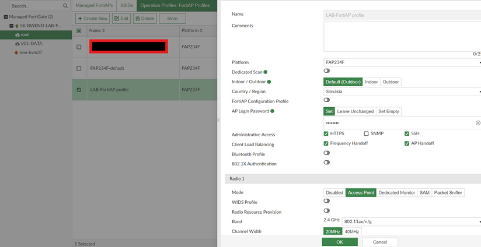The width and height of the screenshot is (481, 247).
Task: Collapse the Managed FortiGate tree node
Action: click(6, 17)
